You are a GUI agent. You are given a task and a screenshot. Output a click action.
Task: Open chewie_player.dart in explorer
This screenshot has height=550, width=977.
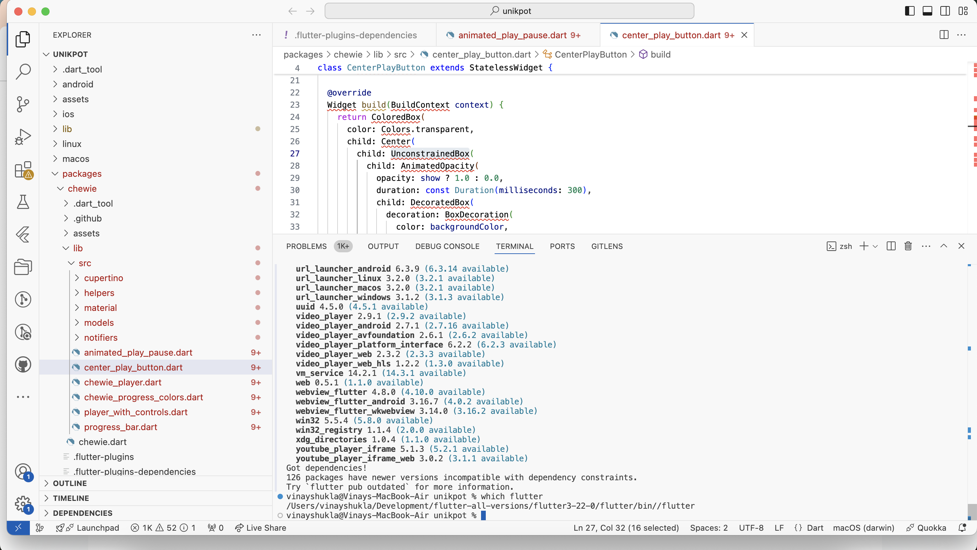[155, 382]
